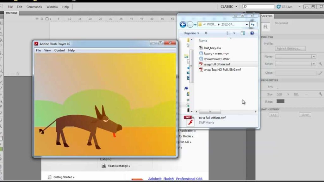Viewport: 324px width, 182px height.
Task: Expand the Explorer toolbar overflow chevrons
Action: tap(206, 33)
